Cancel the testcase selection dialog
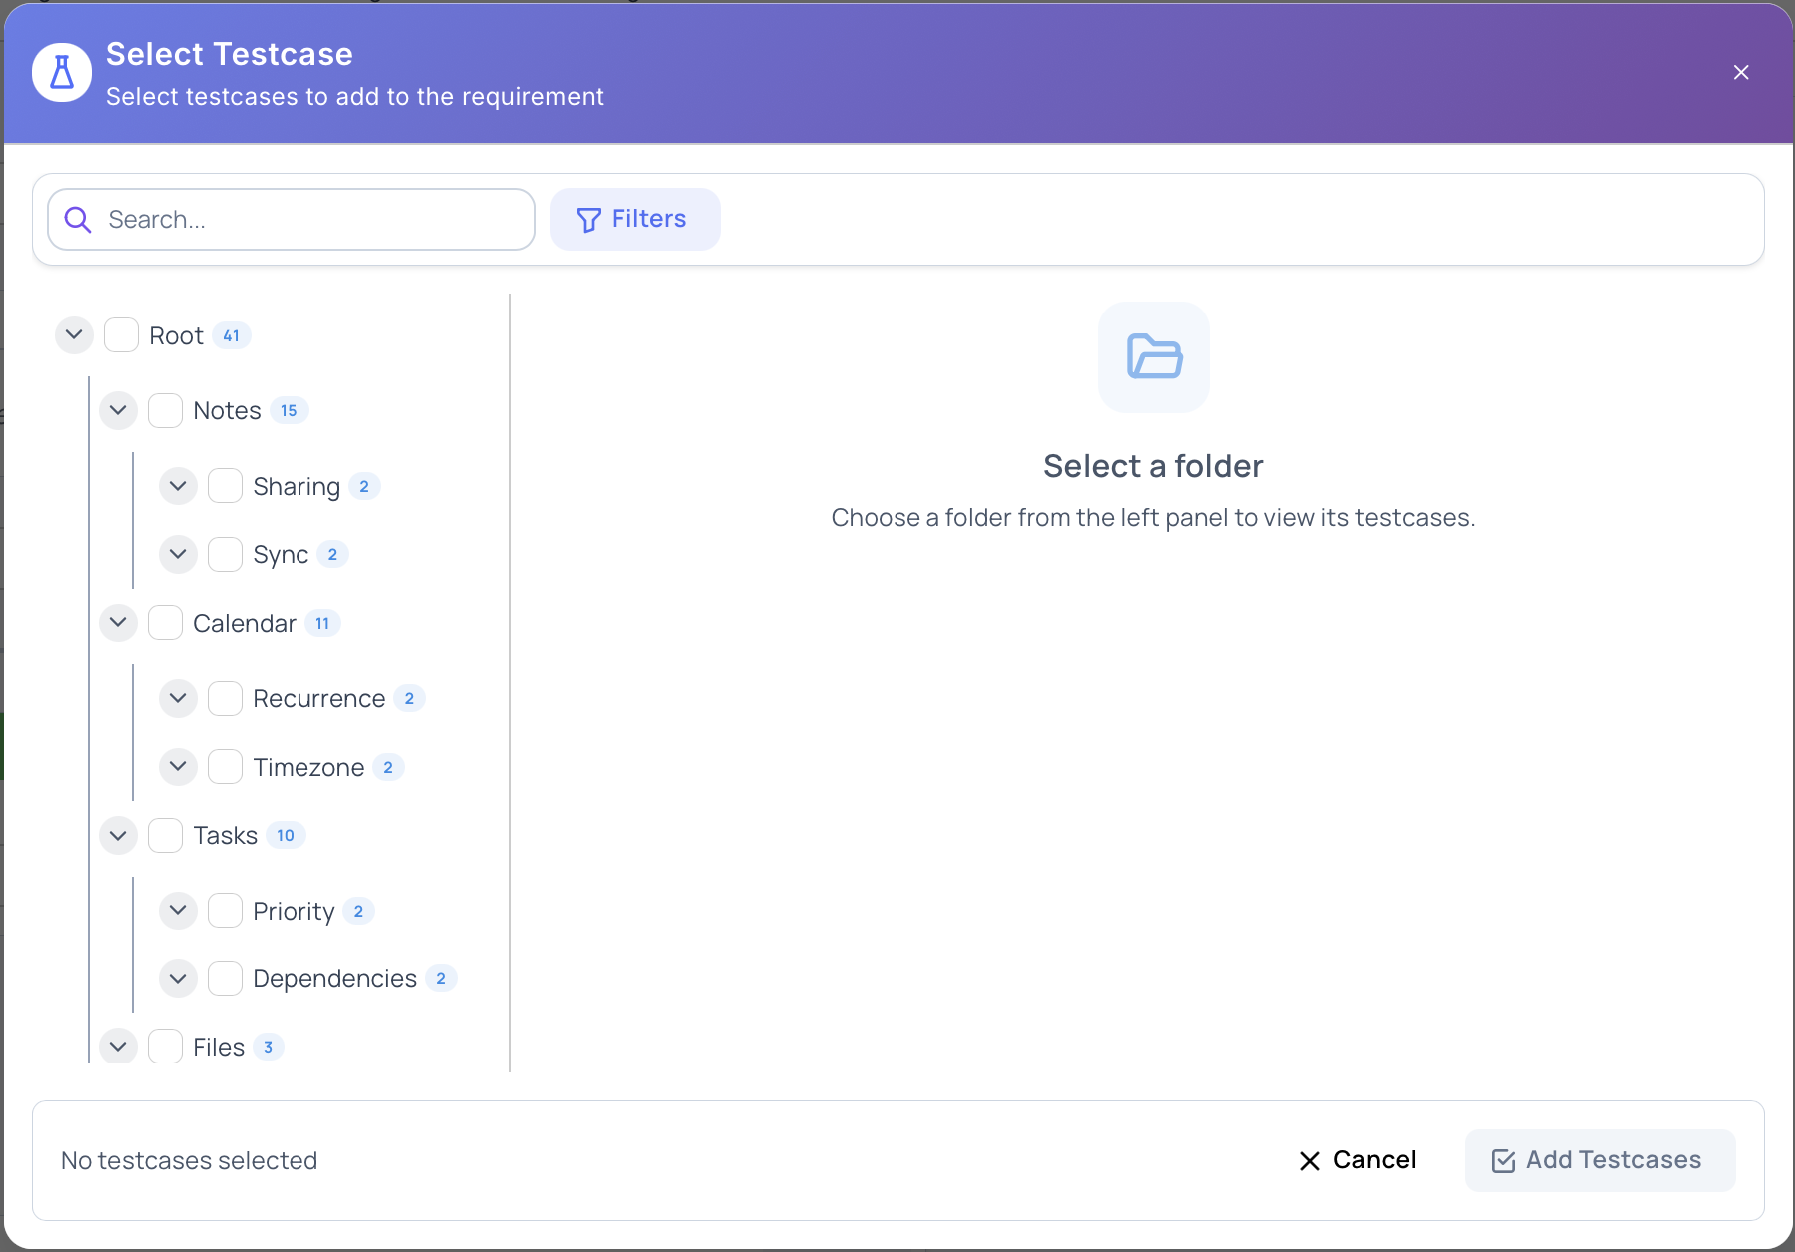The height and width of the screenshot is (1252, 1795). click(x=1374, y=1160)
